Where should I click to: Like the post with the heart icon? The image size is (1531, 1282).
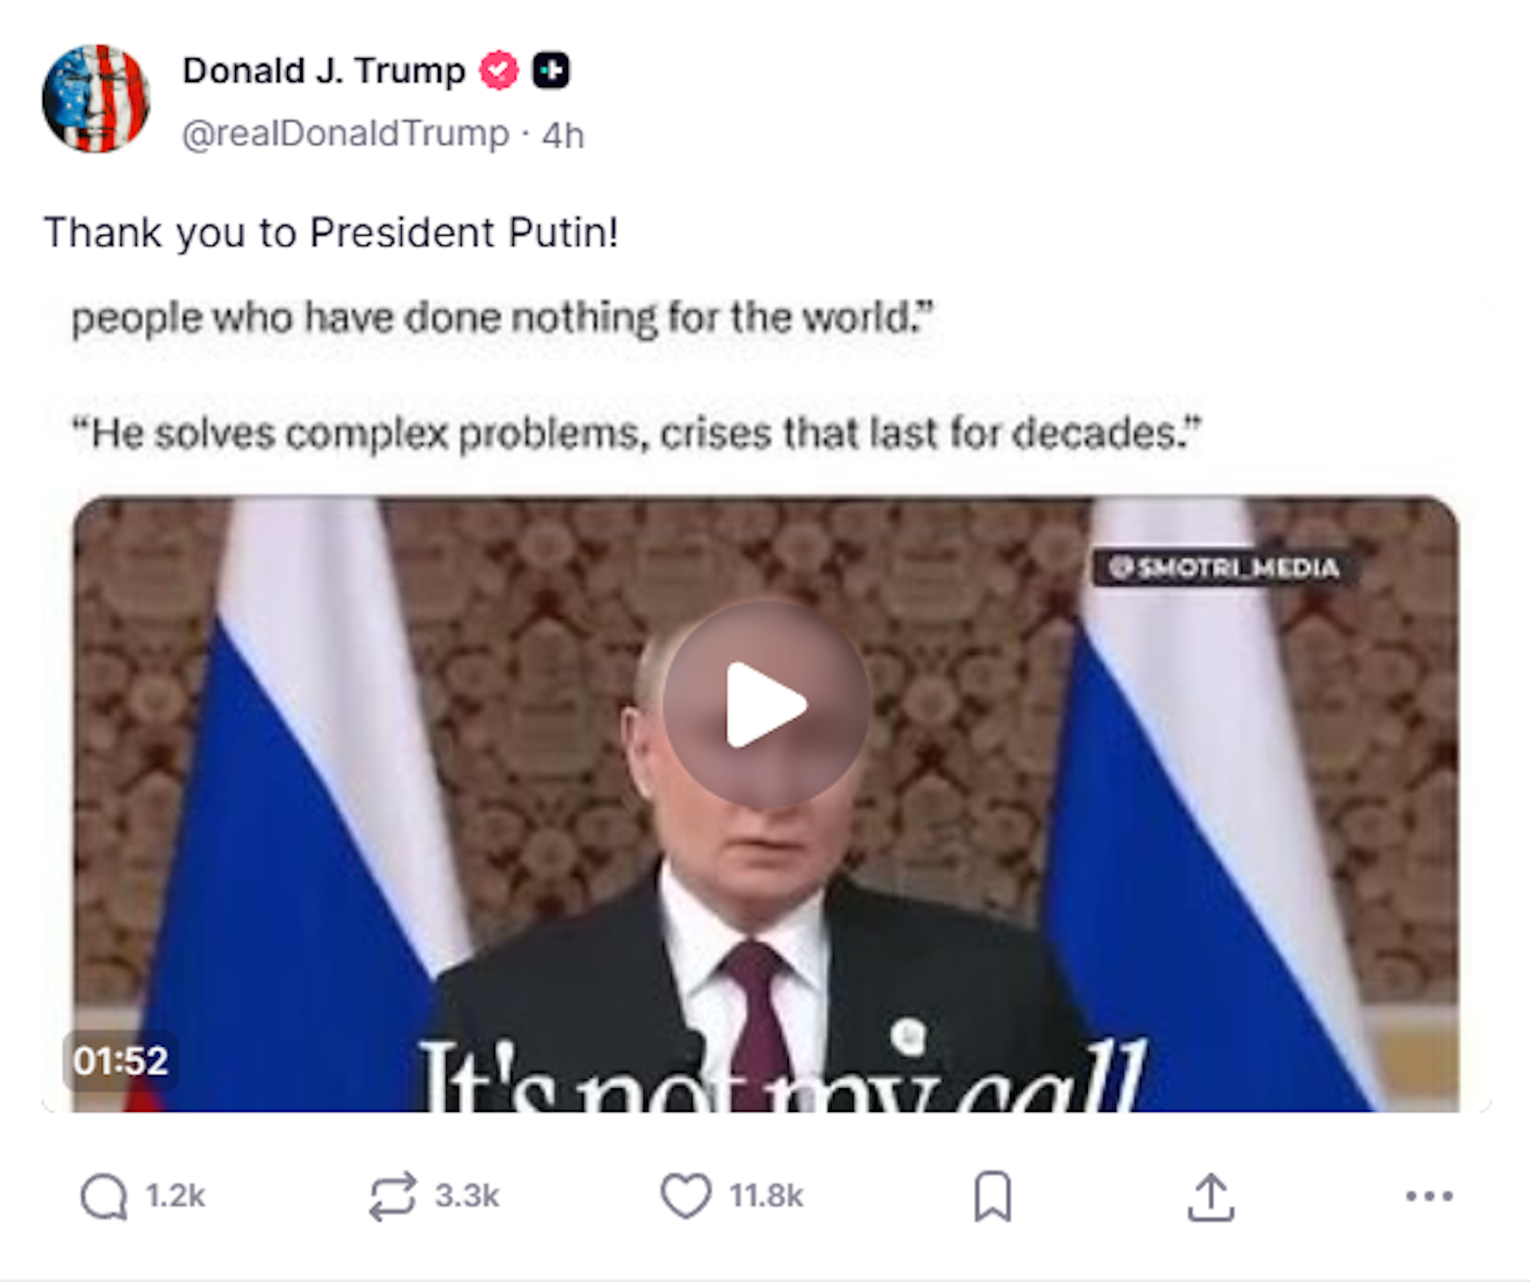click(686, 1195)
